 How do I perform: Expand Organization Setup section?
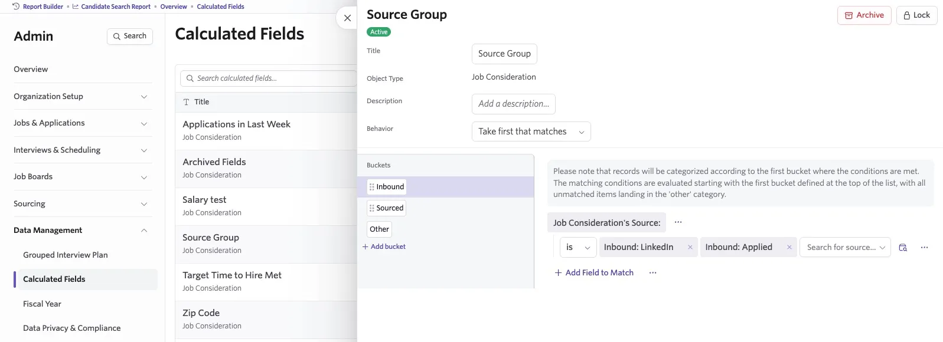[82, 96]
